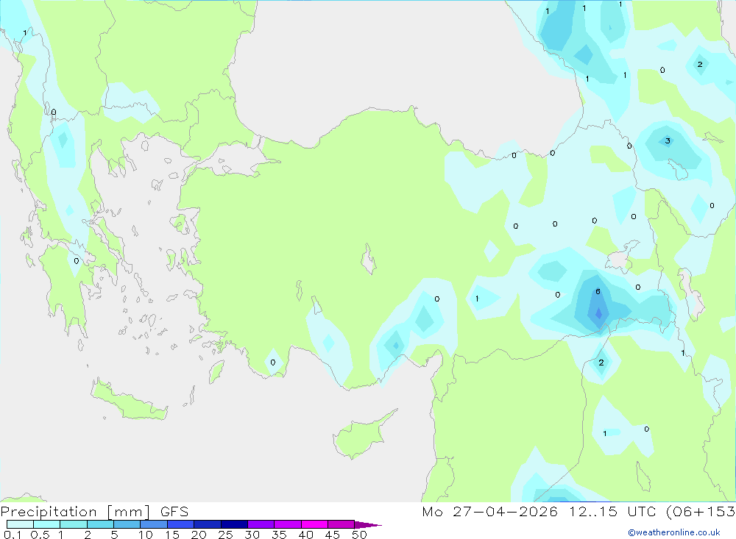This screenshot has height=539, width=736.
Task: Click the "GFS" model label
Action: coord(174,512)
